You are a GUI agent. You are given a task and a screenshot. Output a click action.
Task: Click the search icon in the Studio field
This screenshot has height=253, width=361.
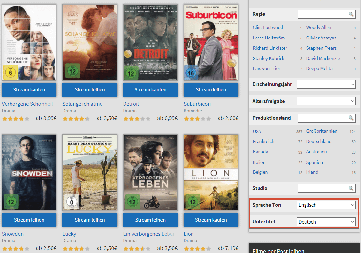(351, 188)
